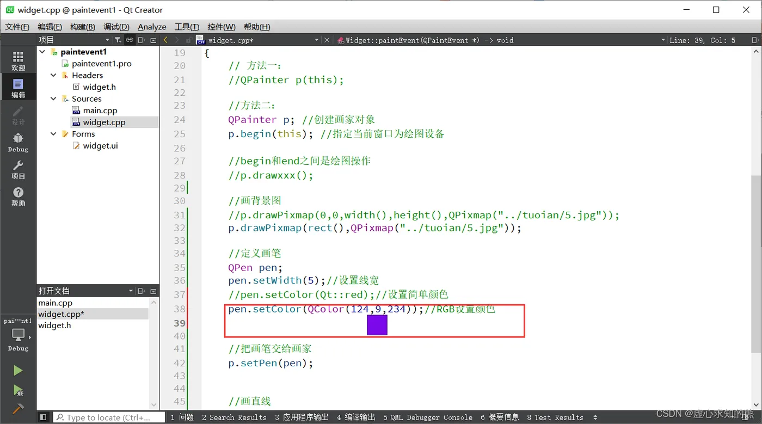The image size is (762, 424).
Task: Toggle the filter in the Projects pane
Action: click(118, 39)
